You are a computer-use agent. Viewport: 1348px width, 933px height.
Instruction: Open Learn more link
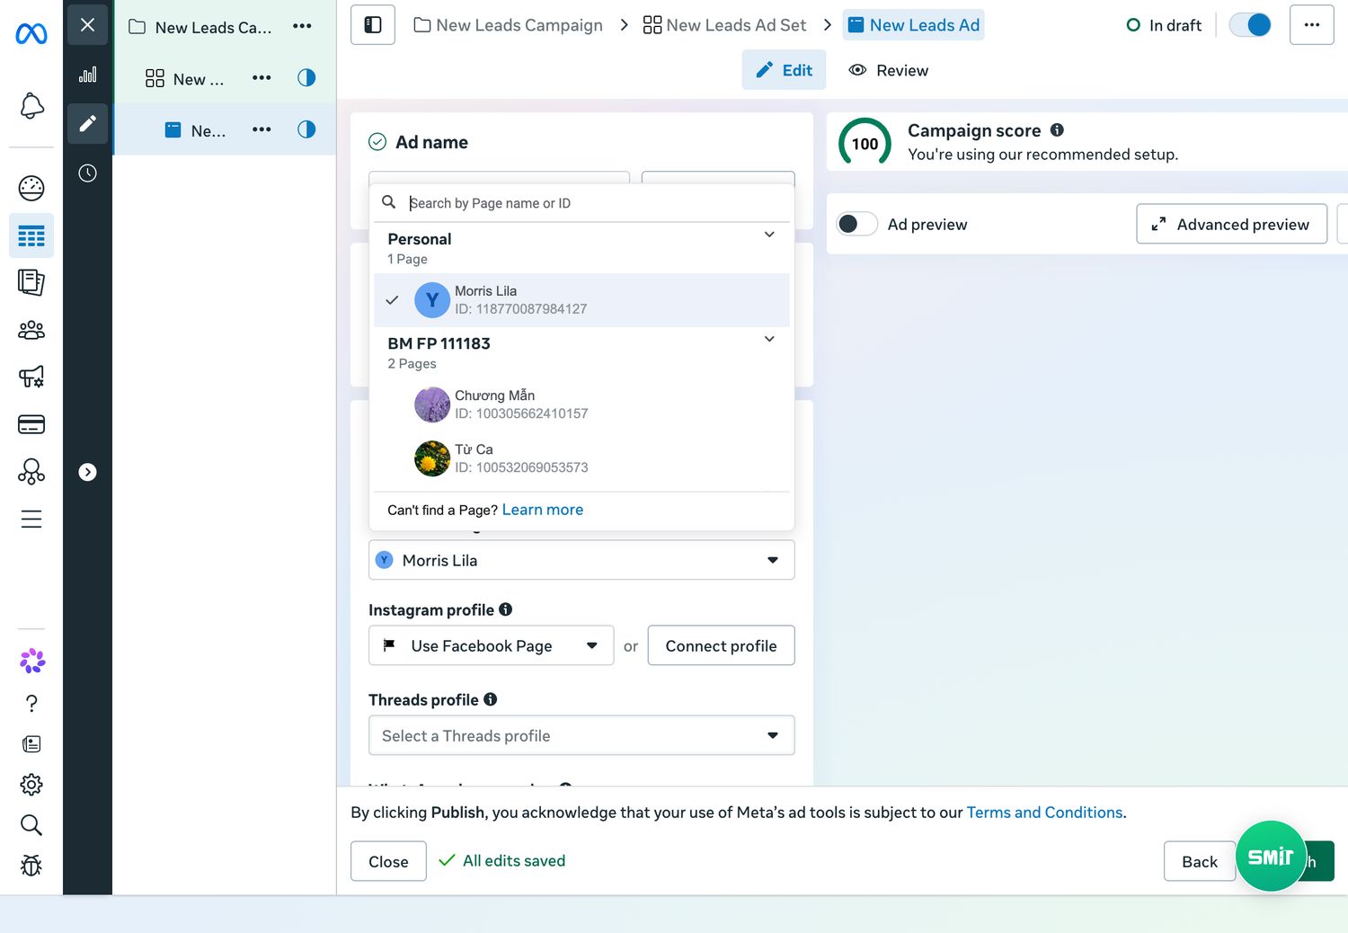543,510
